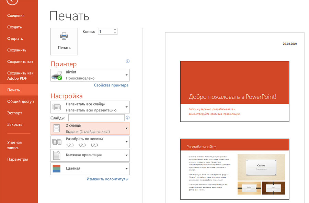309x203 pixels.
Task: Open the Сохранить как menu item
Action: (x=20, y=62)
